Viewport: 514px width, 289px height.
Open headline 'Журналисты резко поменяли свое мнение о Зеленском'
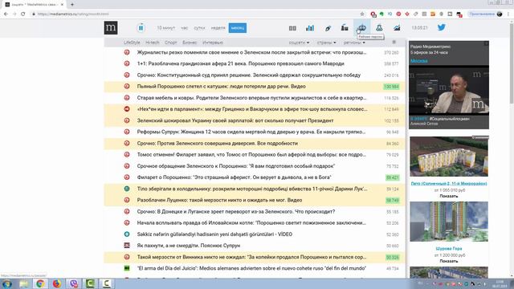251,52
